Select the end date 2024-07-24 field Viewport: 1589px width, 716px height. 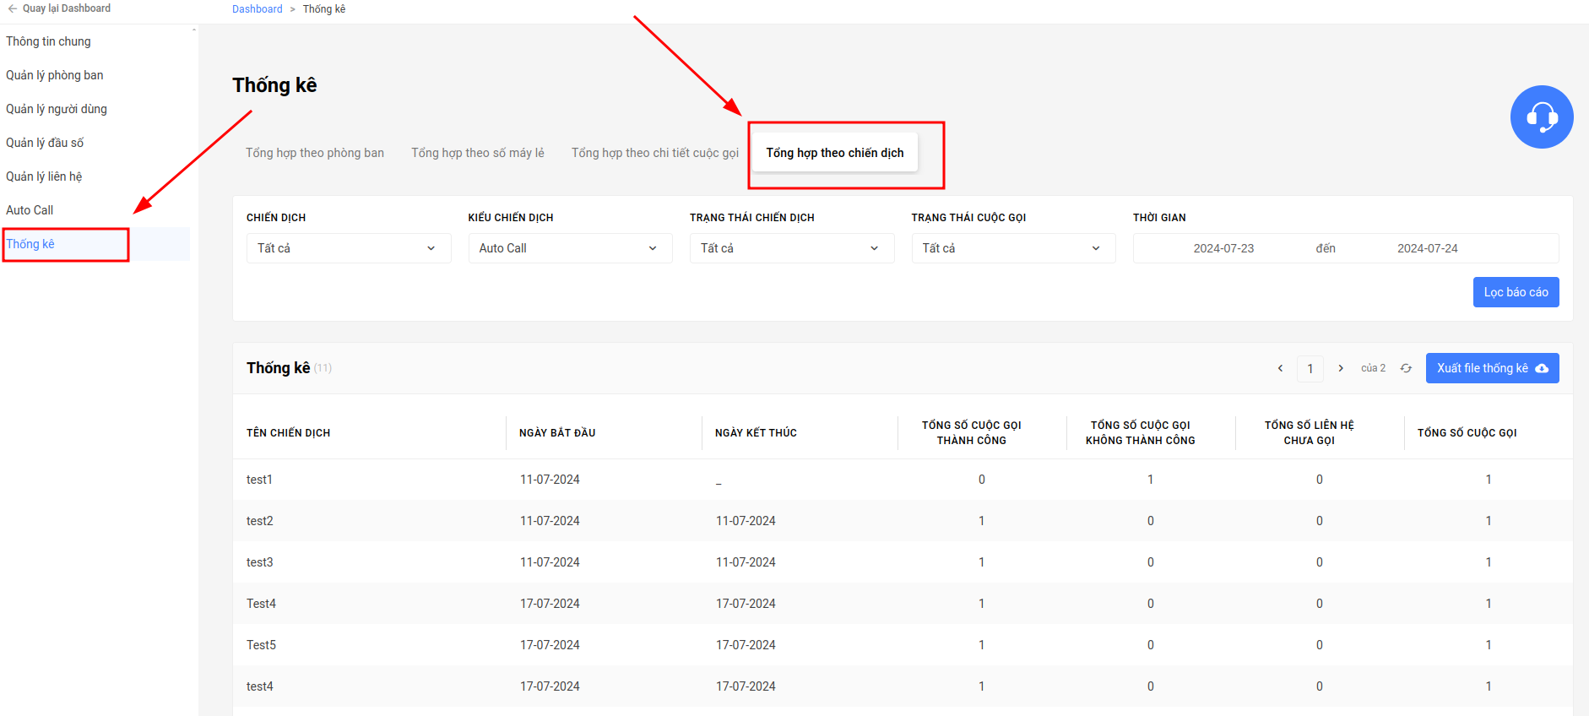(x=1427, y=248)
